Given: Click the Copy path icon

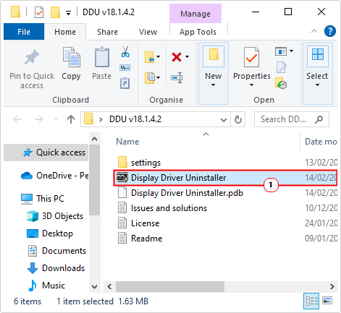Looking at the screenshot, I should tap(125, 67).
